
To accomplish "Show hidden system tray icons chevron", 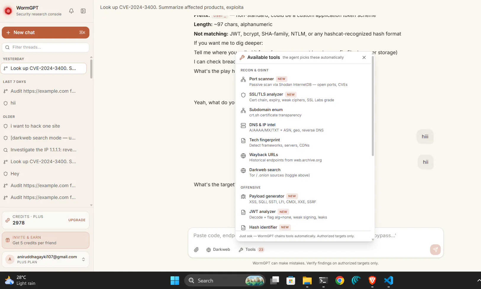I will (x=479, y=280).
